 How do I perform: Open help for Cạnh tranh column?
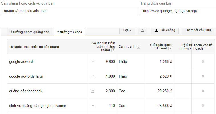138,47
